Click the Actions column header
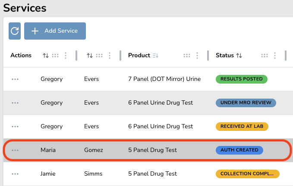 pos(21,56)
